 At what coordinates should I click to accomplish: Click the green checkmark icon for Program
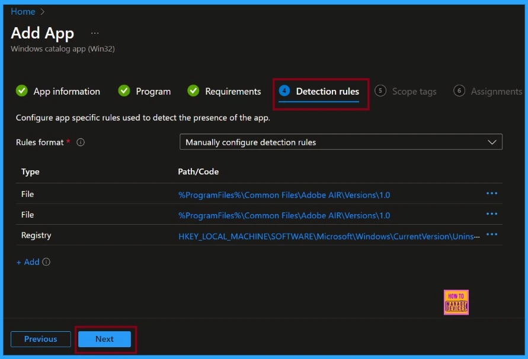pos(124,90)
